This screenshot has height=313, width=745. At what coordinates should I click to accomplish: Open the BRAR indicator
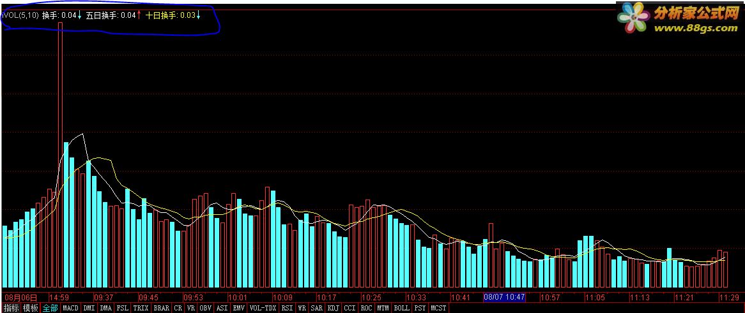pyautogui.click(x=162, y=309)
